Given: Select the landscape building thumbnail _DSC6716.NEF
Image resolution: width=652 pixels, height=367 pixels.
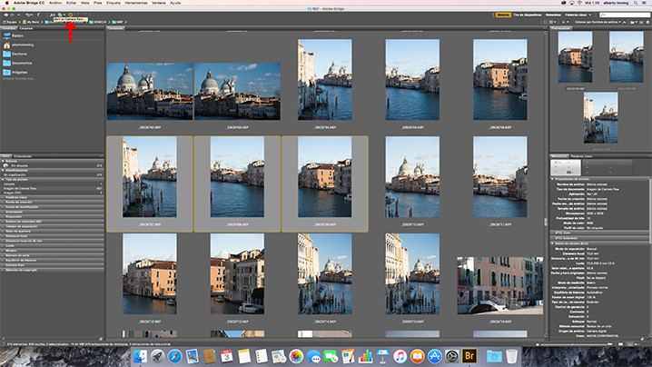Looking at the screenshot, I should point(499,285).
